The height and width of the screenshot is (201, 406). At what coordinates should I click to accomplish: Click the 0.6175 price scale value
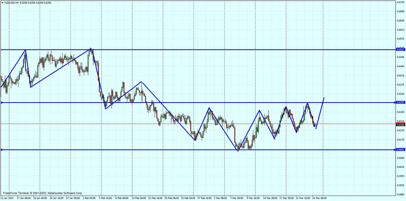click(401, 130)
